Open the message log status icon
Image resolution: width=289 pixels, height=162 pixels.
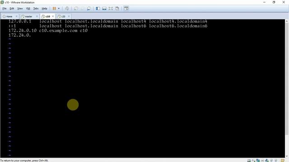click(283, 161)
